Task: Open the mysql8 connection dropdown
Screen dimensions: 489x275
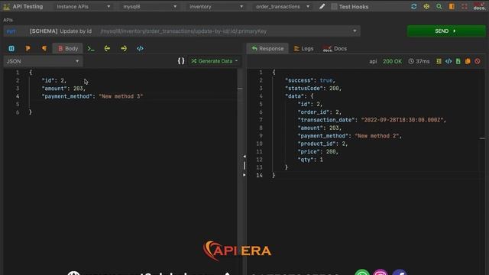Action: click(x=150, y=7)
